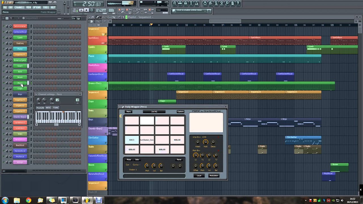This screenshot has height=204, width=363.
Task: Open the FL Studio taskbar icon
Action: [87, 200]
